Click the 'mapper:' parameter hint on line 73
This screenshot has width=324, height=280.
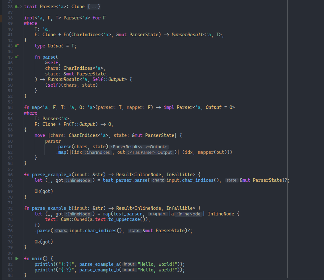pyautogui.click(x=158, y=214)
